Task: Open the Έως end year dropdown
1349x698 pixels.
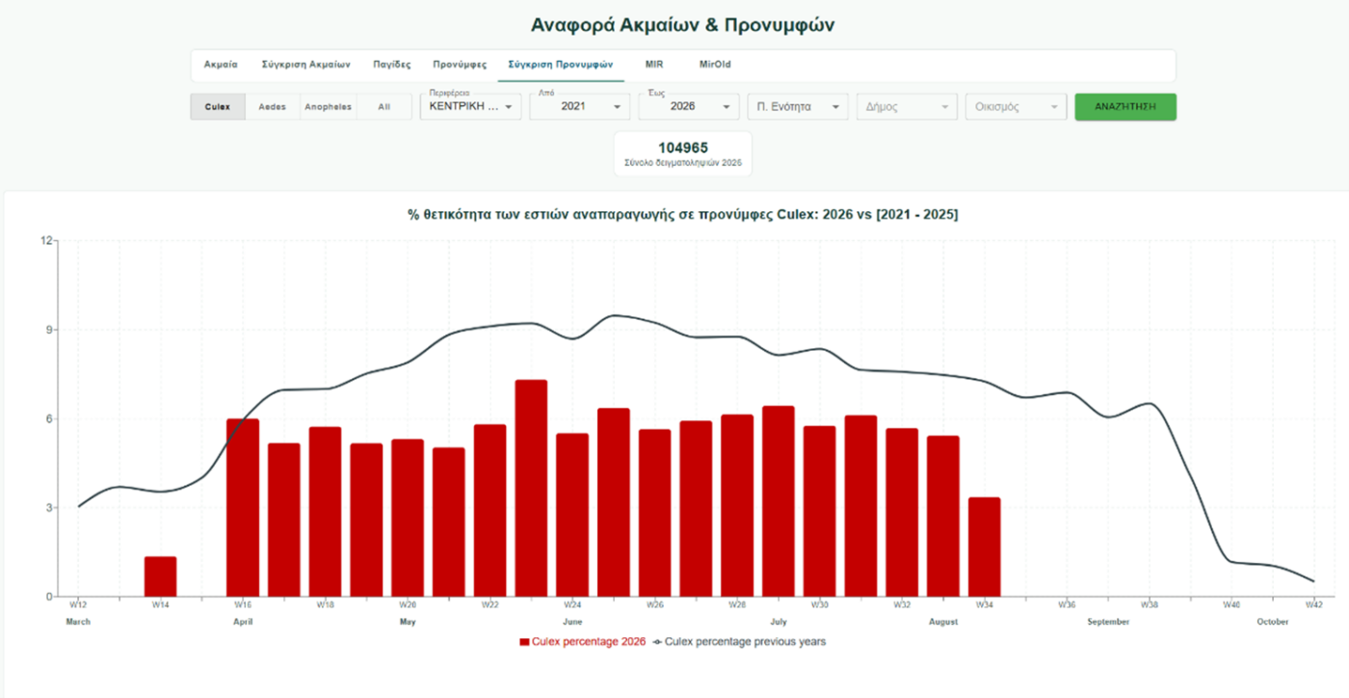Action: 689,106
